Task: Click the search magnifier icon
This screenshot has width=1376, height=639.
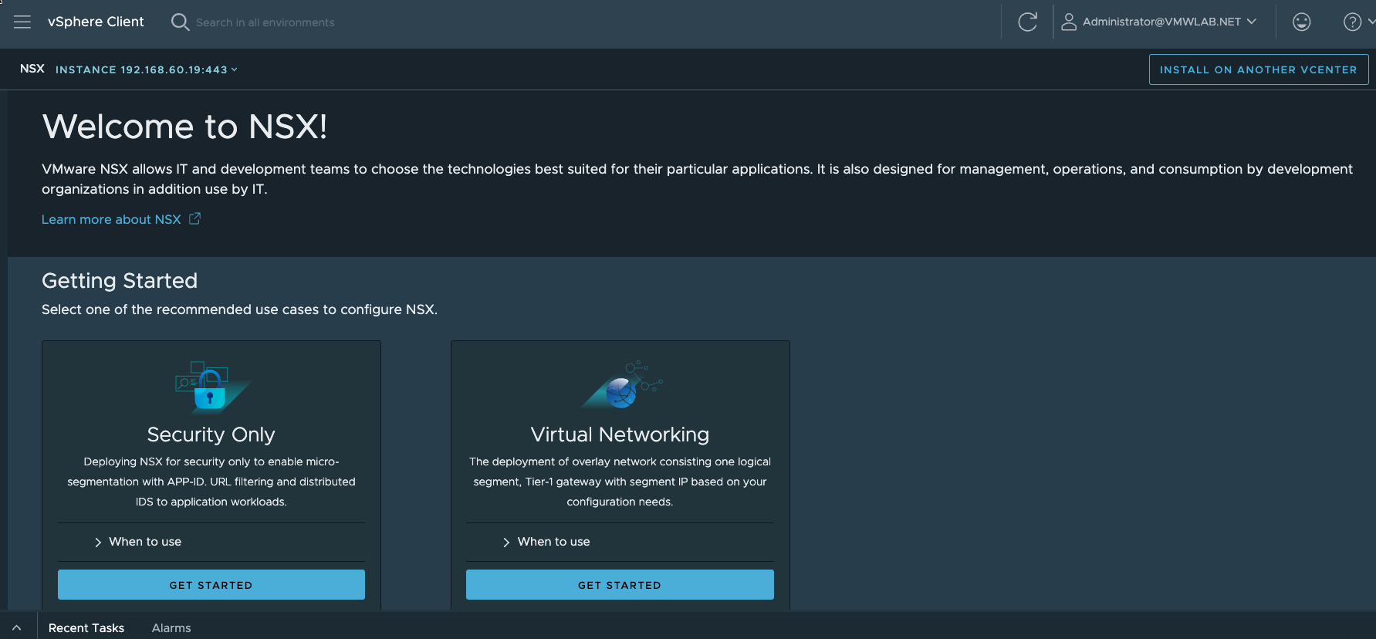Action: 180,22
